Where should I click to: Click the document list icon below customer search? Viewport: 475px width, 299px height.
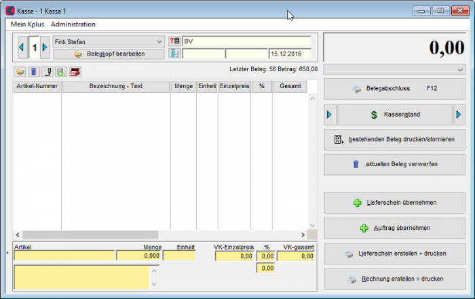pyautogui.click(x=174, y=54)
